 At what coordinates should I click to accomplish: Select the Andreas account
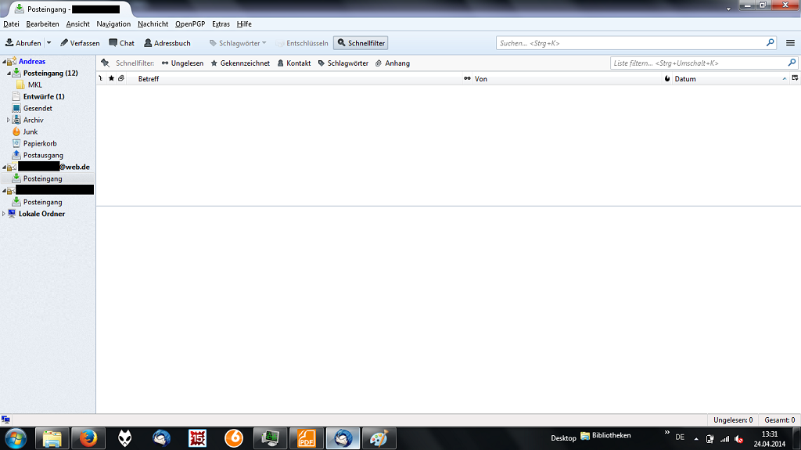coord(31,61)
